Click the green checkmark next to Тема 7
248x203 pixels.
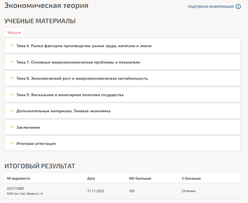coord(11,62)
